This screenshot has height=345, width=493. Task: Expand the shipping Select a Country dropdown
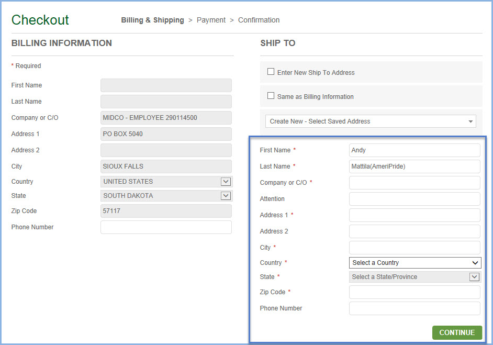414,263
